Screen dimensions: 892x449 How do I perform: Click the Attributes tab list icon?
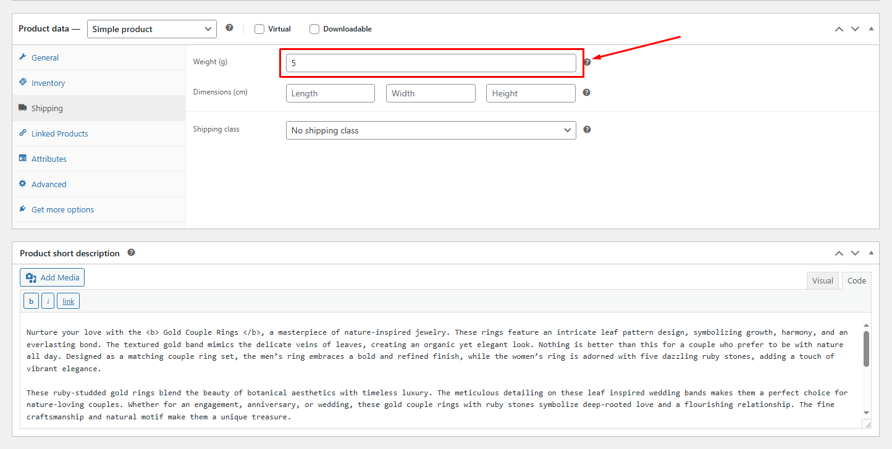tap(23, 158)
